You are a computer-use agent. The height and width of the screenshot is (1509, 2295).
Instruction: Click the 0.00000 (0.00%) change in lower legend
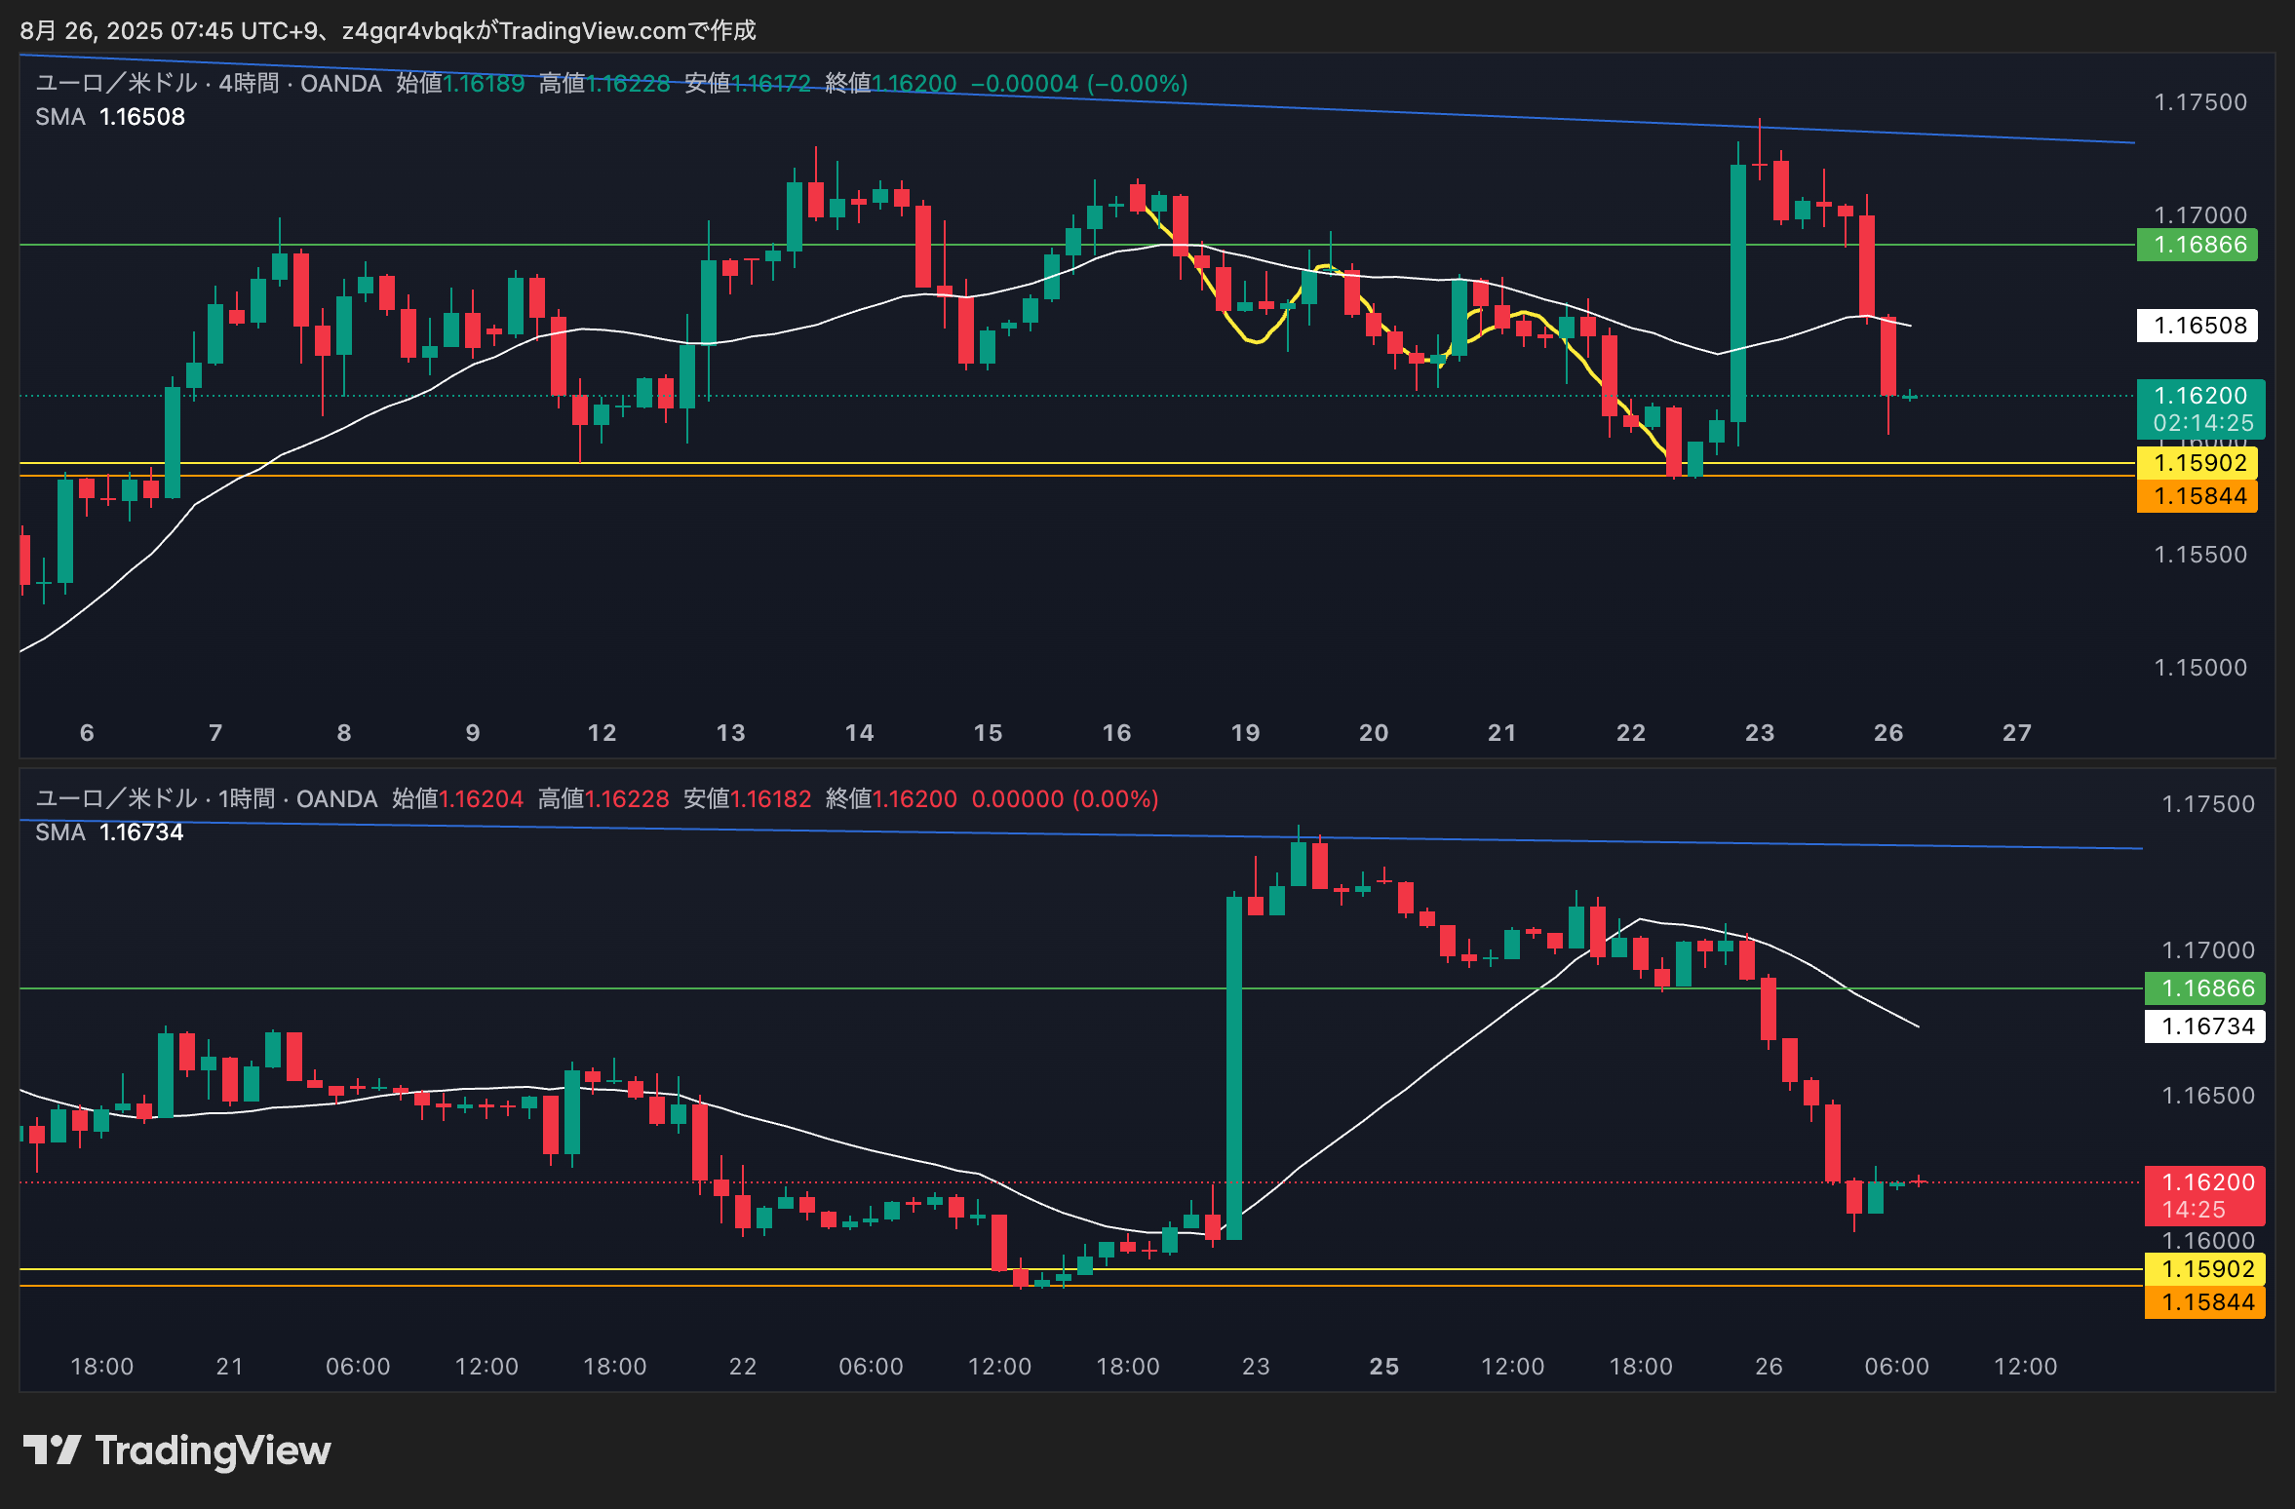tap(1065, 799)
